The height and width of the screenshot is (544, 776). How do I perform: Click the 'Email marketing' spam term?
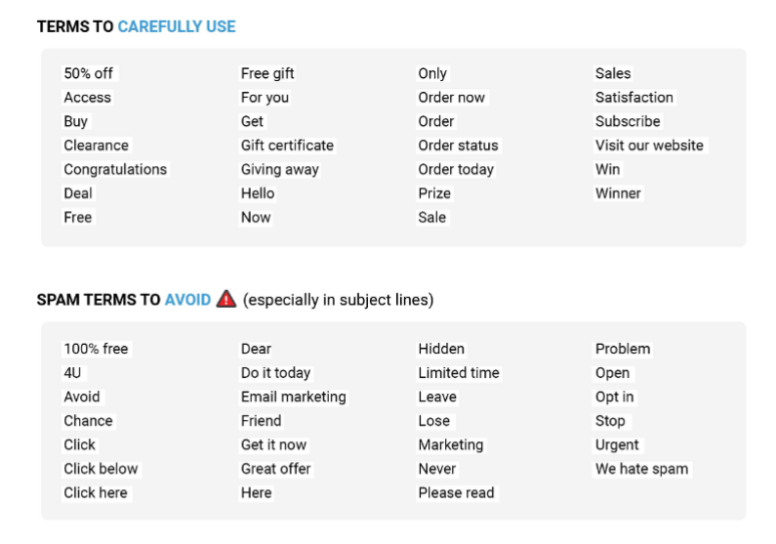(294, 397)
